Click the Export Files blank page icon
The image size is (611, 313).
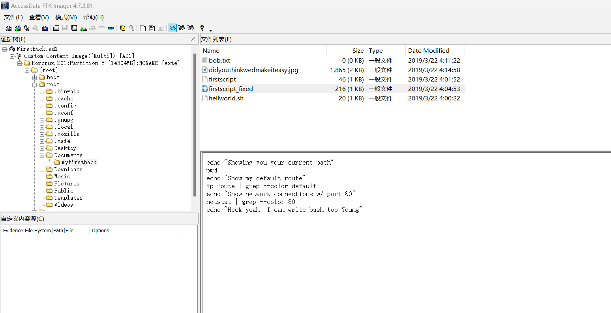click(143, 28)
